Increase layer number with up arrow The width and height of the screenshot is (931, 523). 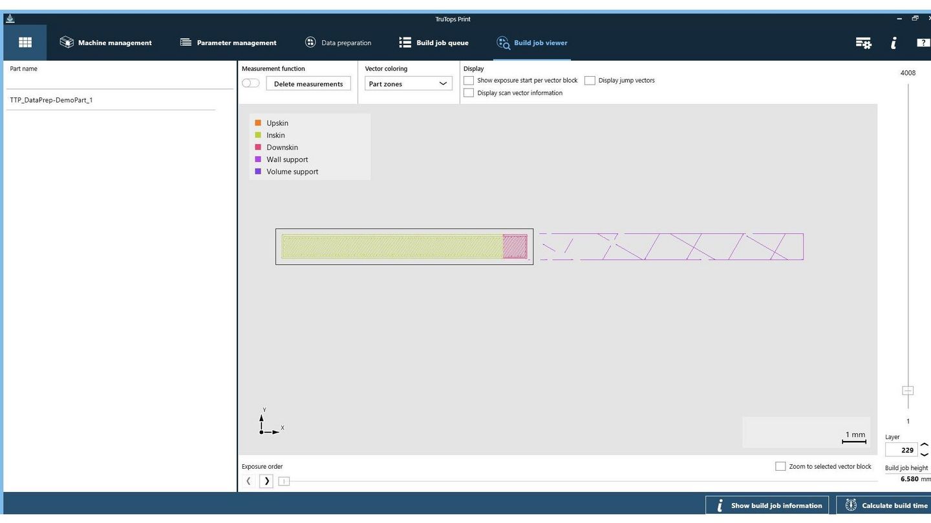point(924,446)
